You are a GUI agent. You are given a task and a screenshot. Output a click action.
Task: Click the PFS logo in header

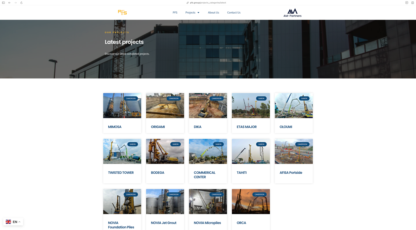(122, 12)
